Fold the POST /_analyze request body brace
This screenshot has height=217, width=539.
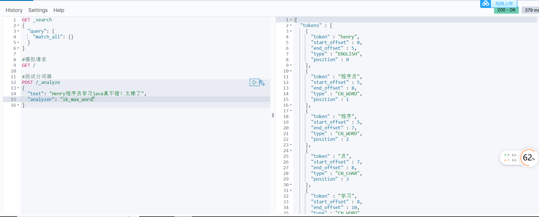[x=18, y=88]
